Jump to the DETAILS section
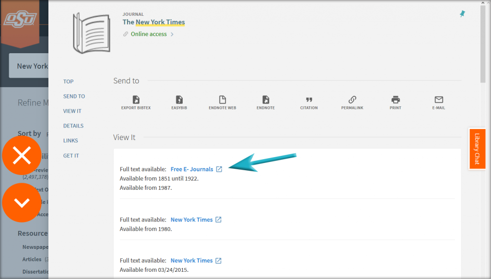 [73, 126]
